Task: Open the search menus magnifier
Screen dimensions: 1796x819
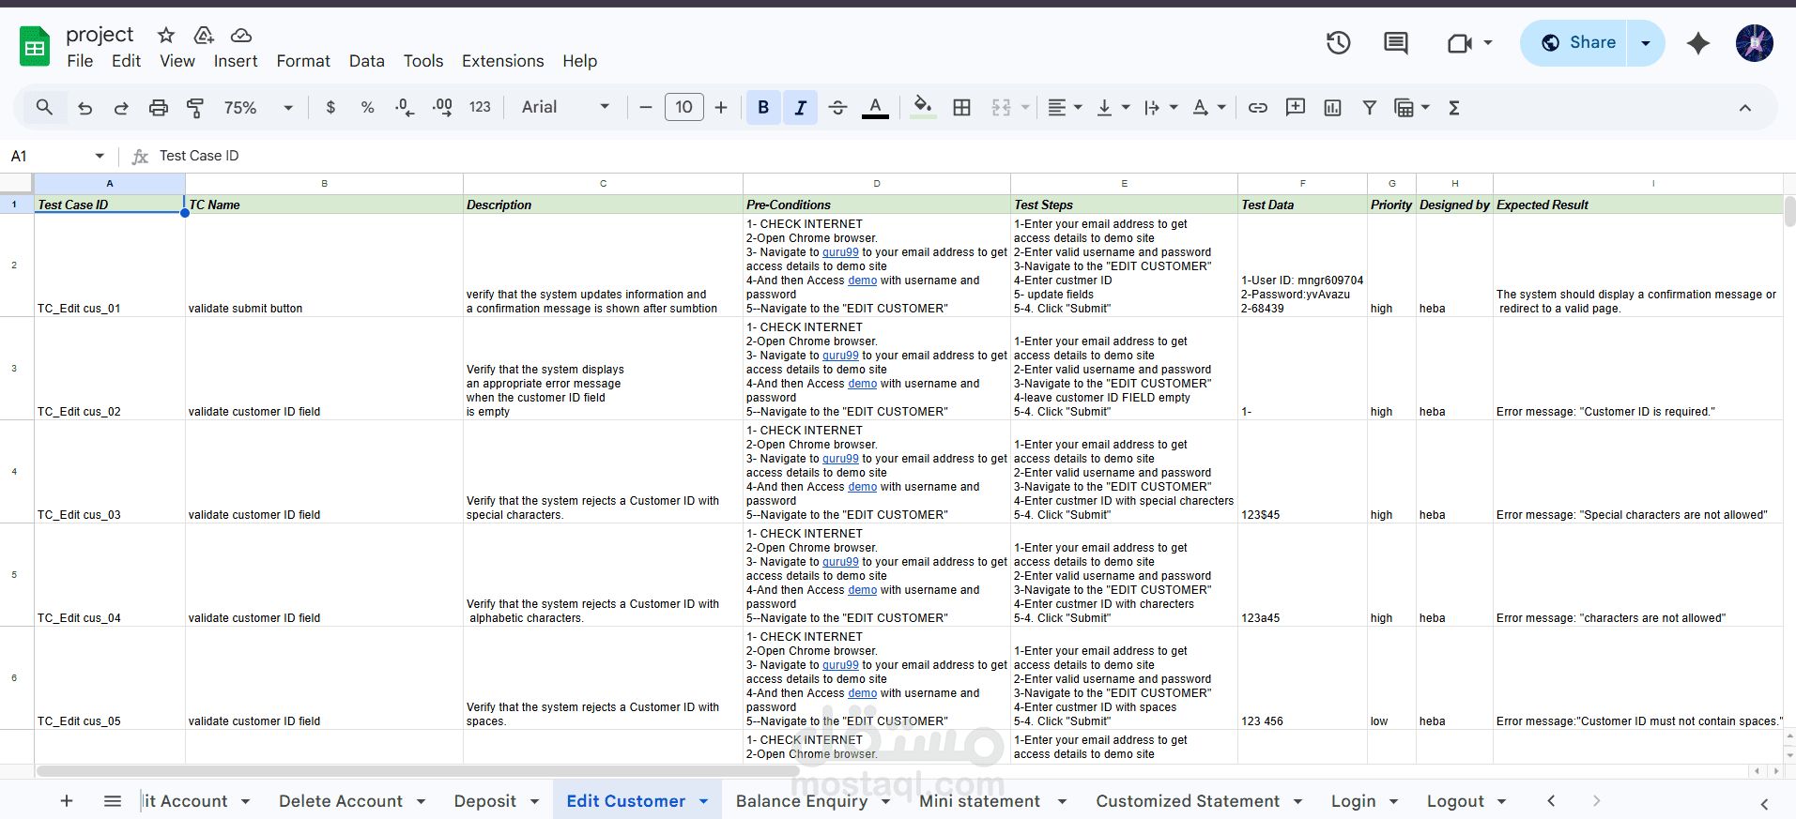Action: (x=44, y=108)
